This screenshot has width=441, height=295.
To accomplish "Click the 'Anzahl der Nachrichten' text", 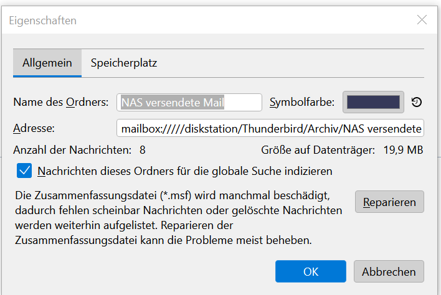I will (72, 149).
